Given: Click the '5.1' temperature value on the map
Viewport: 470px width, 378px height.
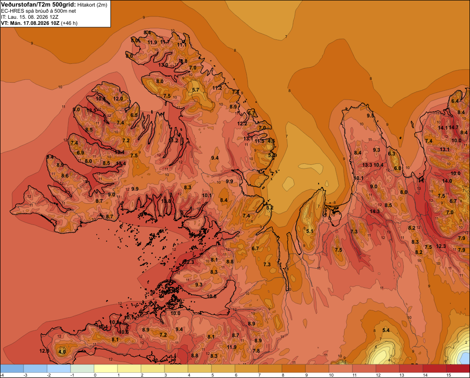Looking at the screenshot, I should (x=310, y=231).
